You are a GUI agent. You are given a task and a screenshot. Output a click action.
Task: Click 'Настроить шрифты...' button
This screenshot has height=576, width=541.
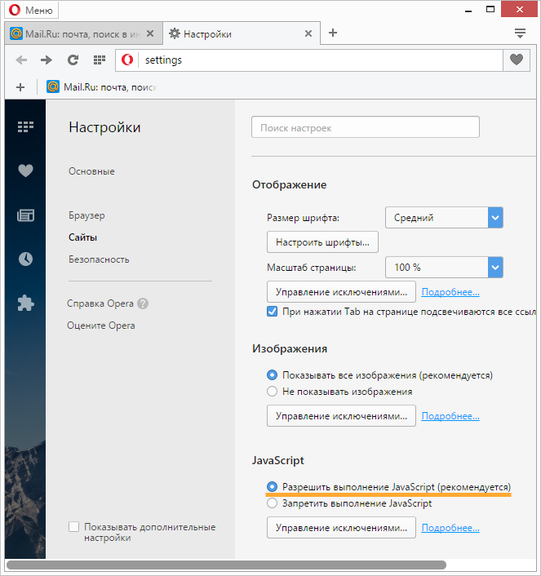pos(322,242)
